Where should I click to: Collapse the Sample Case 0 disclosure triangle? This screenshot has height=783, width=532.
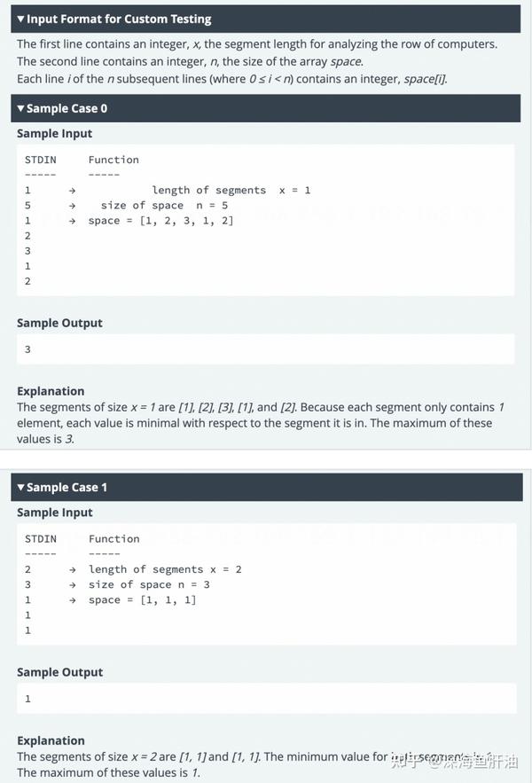point(20,108)
